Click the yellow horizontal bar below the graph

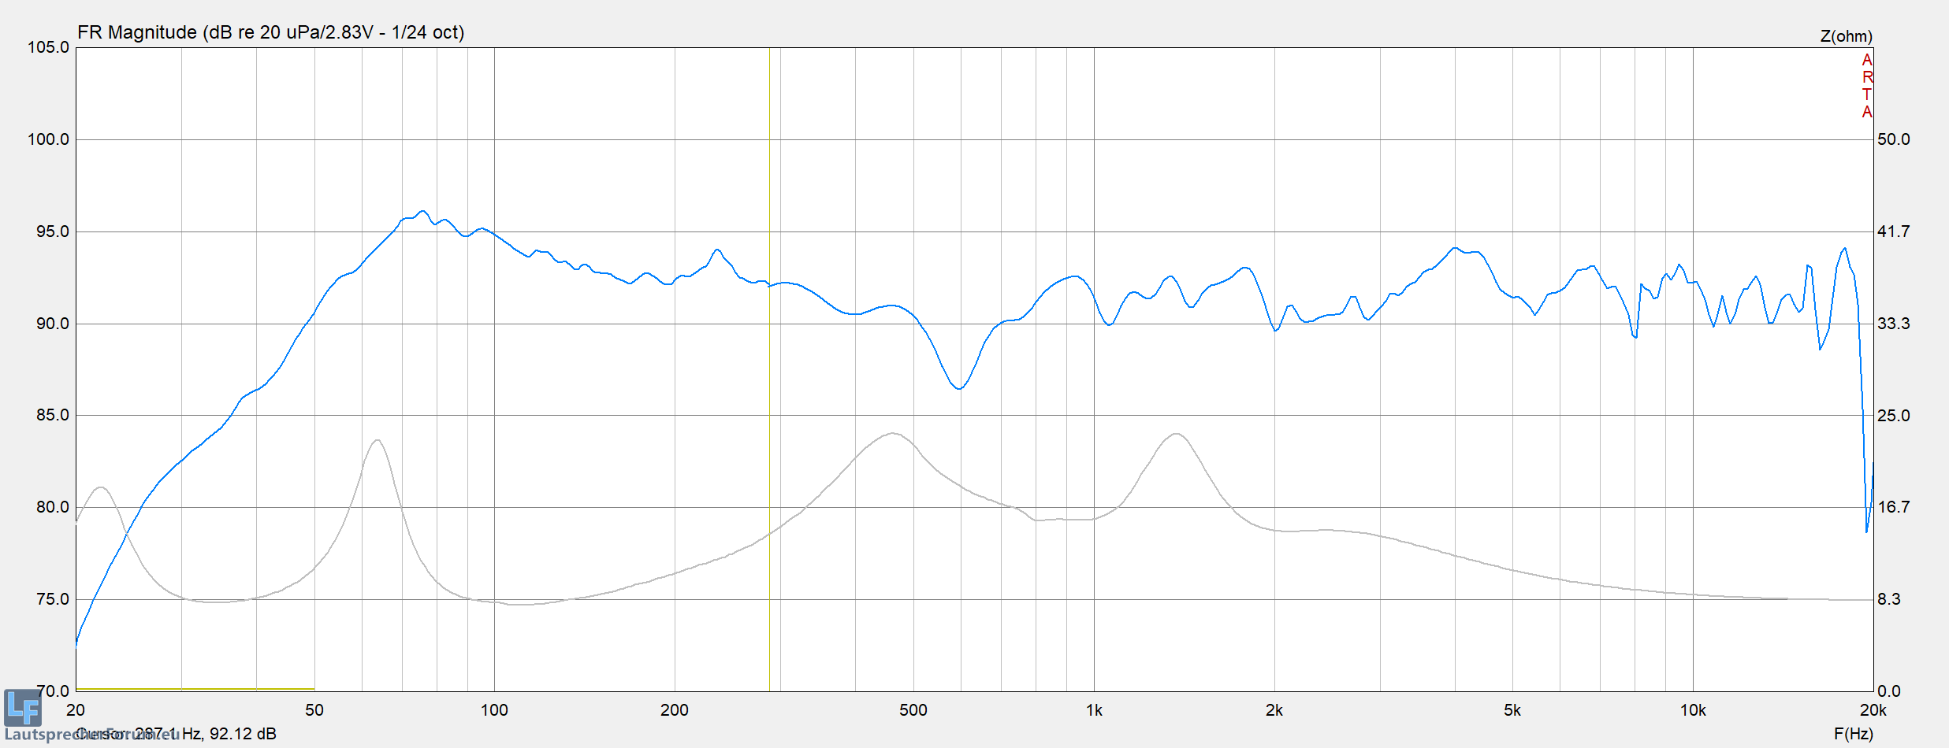tap(195, 689)
